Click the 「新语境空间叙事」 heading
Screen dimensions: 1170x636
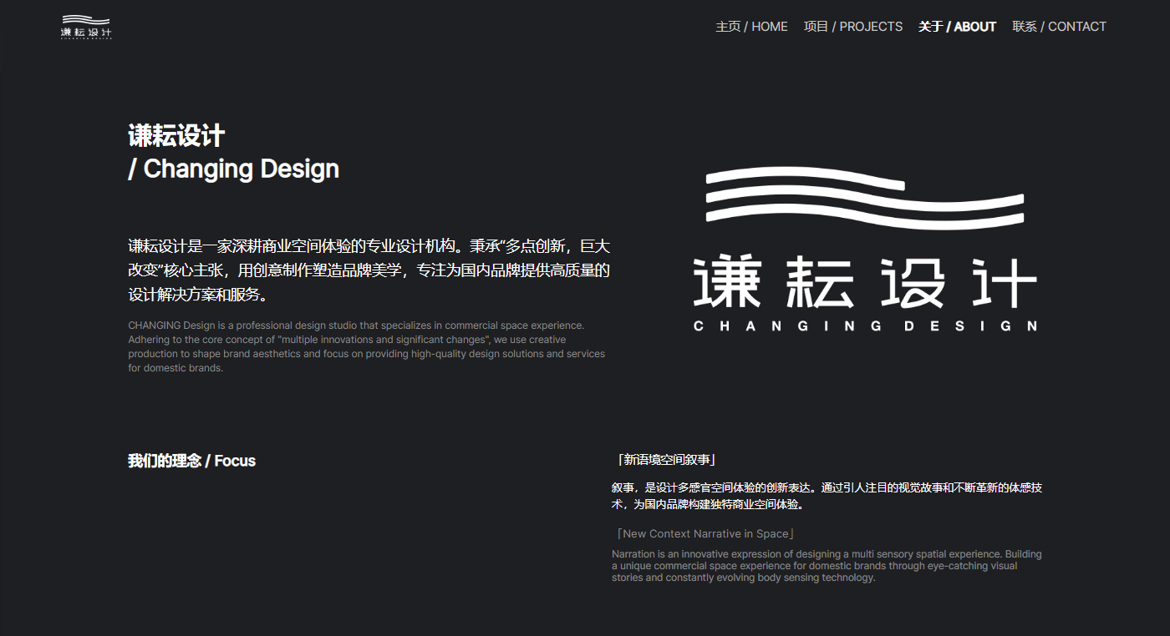pos(665,460)
